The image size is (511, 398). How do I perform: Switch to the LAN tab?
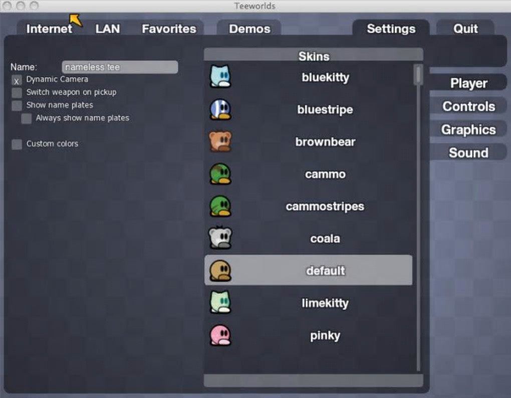coord(108,29)
